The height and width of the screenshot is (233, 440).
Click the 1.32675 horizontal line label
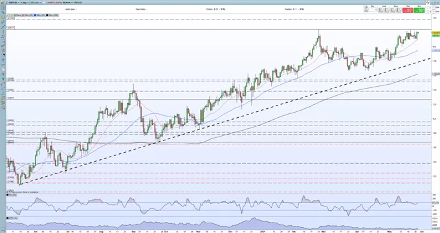(10, 98)
